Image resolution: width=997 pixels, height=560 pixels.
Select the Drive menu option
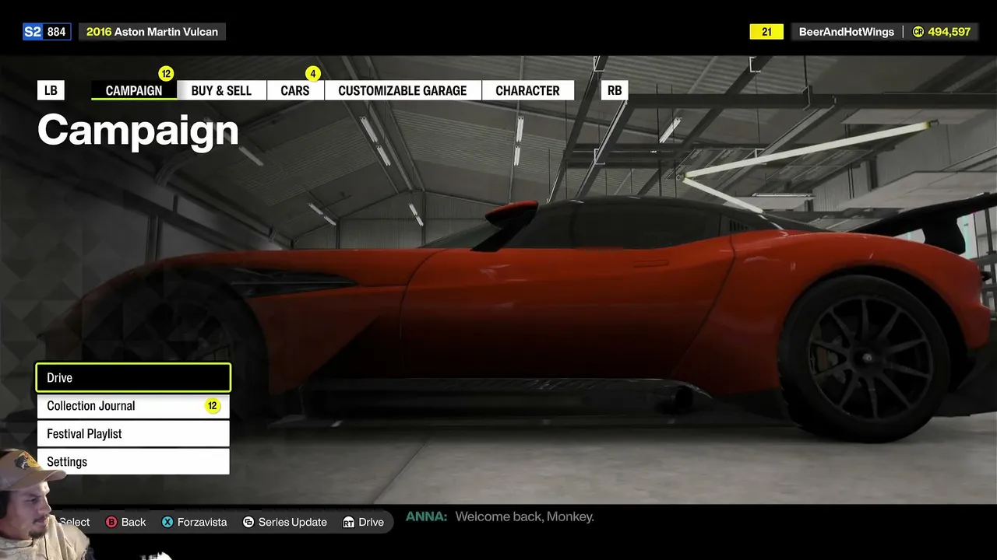133,377
